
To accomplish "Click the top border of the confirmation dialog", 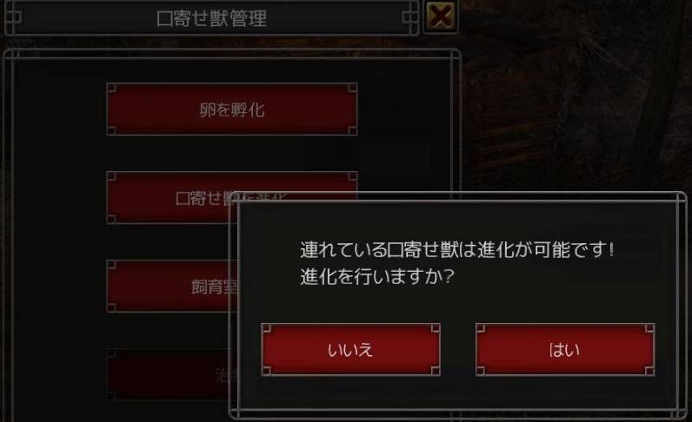I will [458, 196].
